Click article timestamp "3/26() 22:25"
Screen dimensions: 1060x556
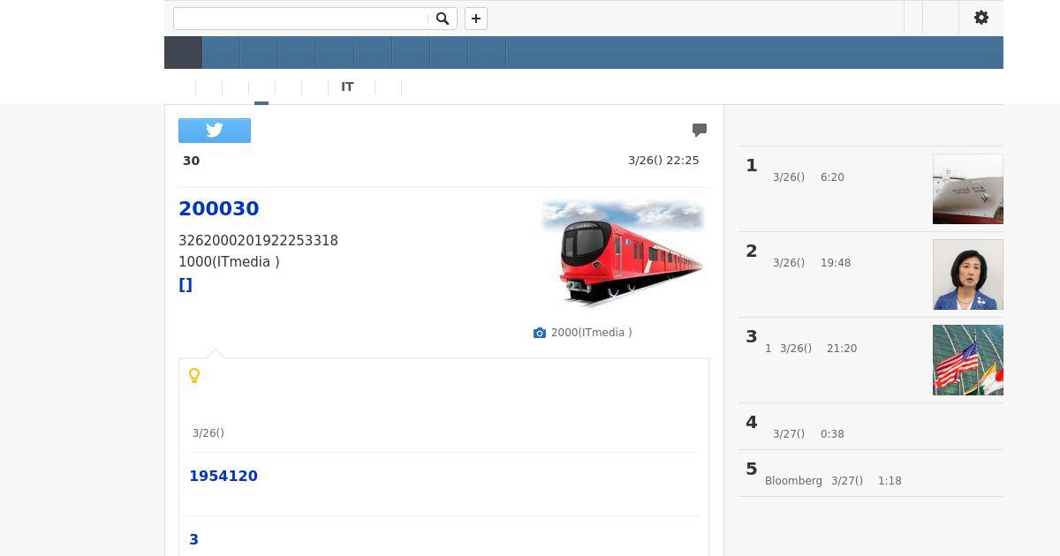pyautogui.click(x=663, y=161)
